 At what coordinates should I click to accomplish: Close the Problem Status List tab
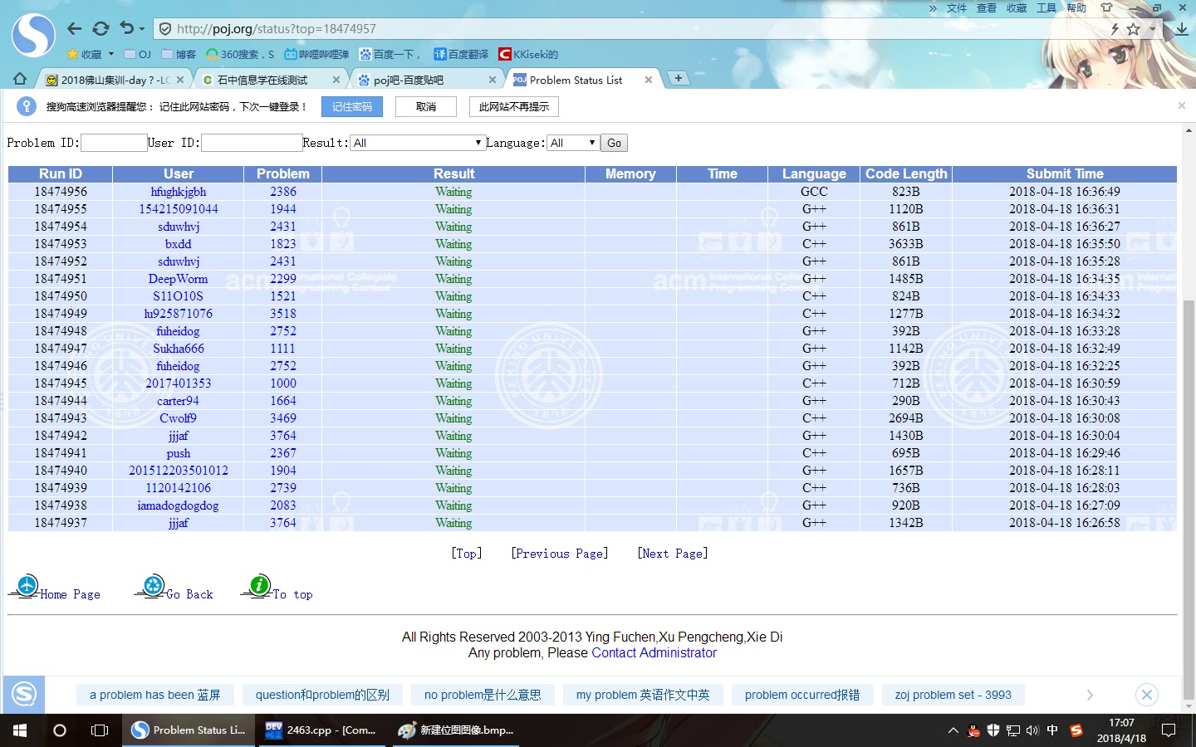pyautogui.click(x=649, y=80)
